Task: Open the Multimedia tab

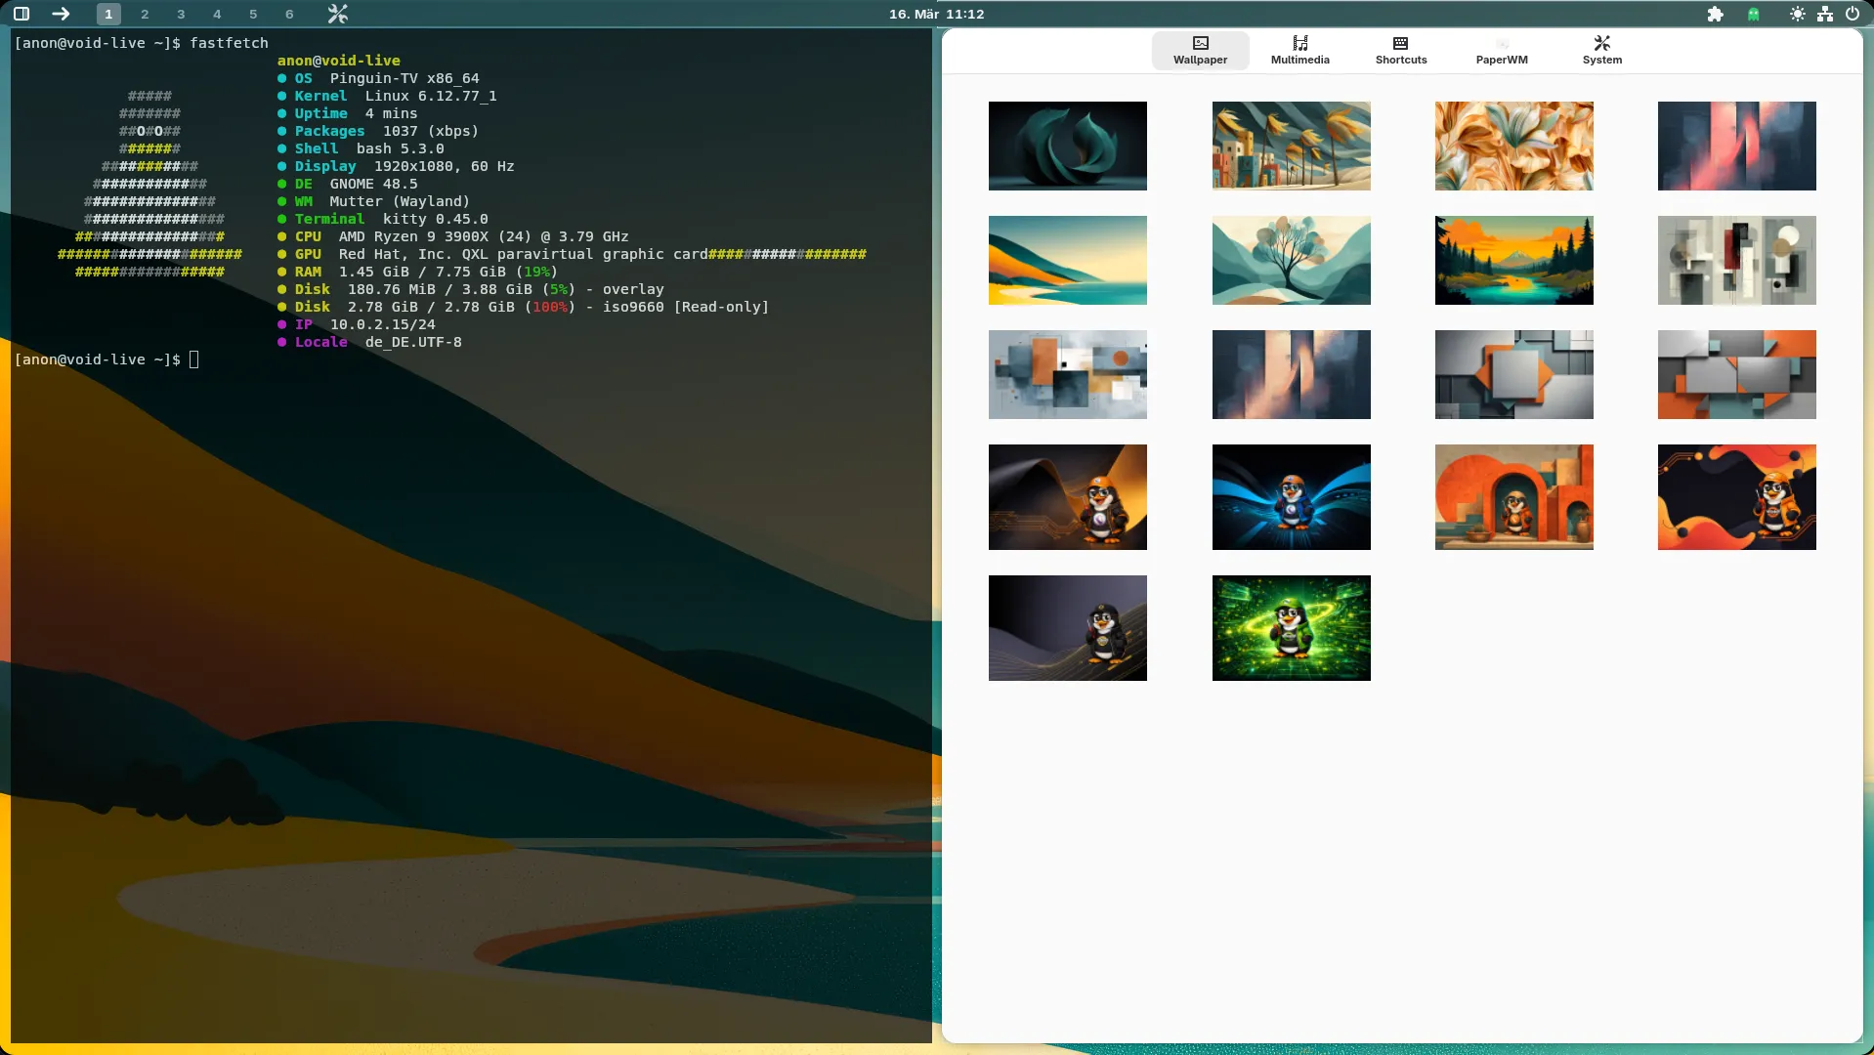Action: (1299, 50)
